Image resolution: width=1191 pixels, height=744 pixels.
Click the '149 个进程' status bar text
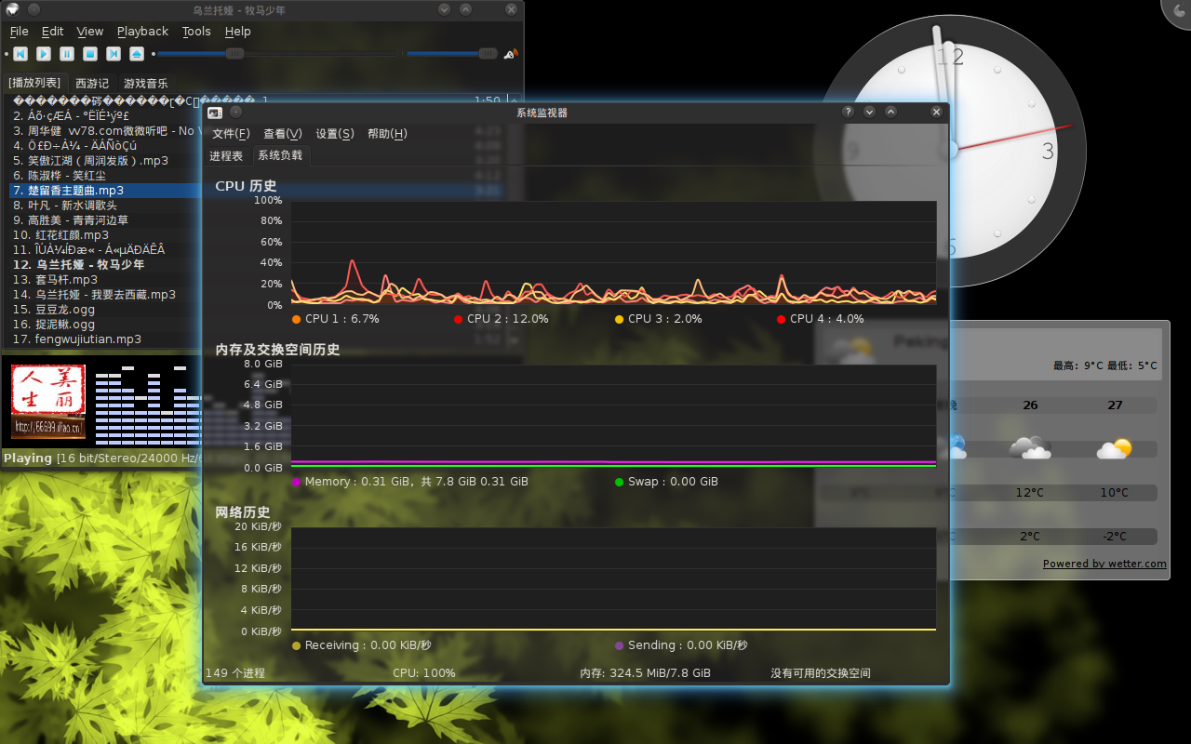tap(235, 673)
